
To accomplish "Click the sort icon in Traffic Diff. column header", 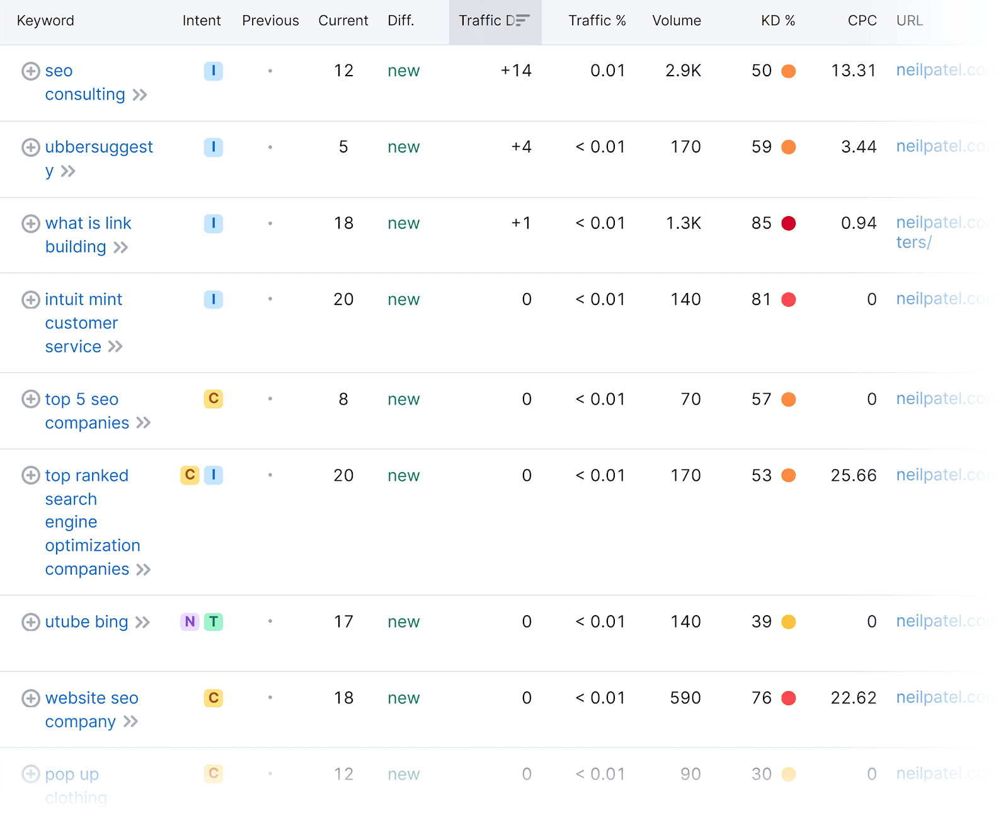I will pos(522,21).
